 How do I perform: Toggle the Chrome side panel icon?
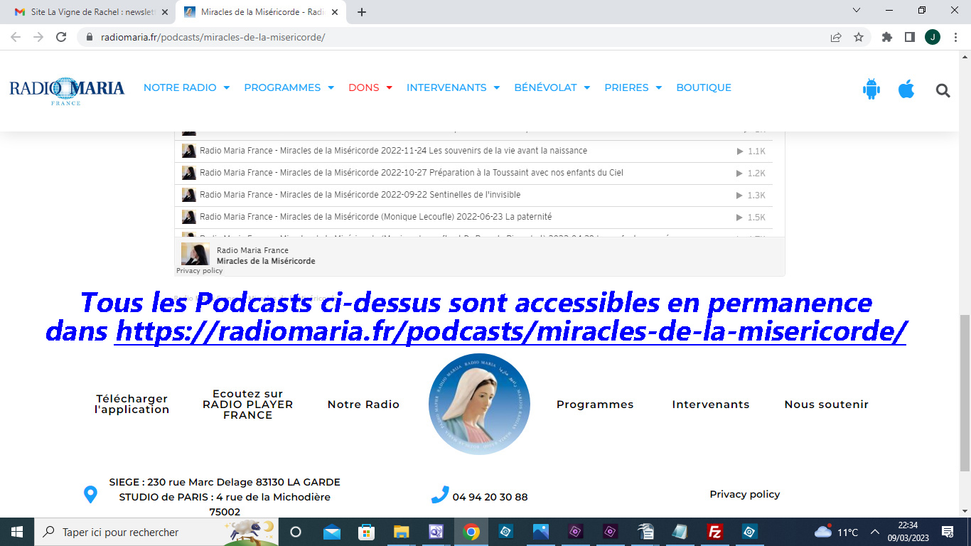coord(910,37)
